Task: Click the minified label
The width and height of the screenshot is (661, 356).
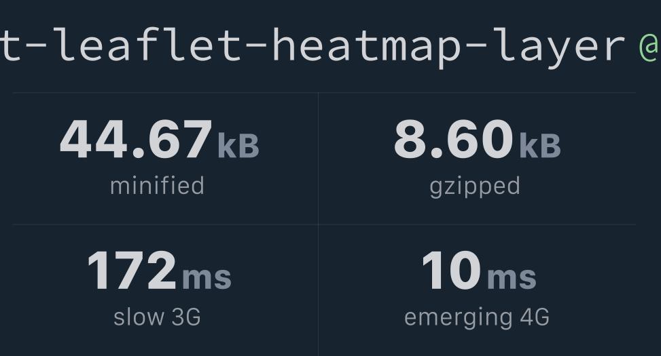Action: point(157,186)
